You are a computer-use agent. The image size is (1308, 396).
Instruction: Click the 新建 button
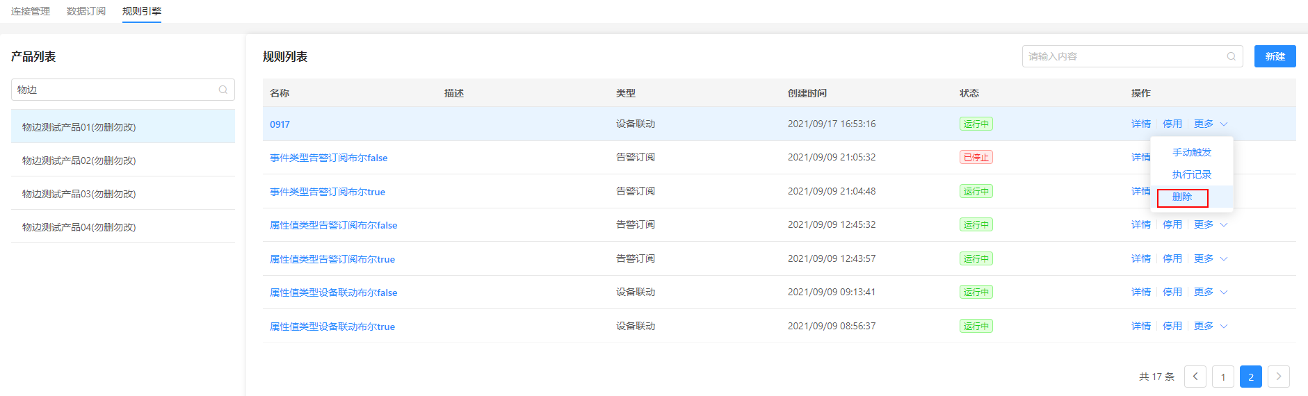click(1275, 56)
